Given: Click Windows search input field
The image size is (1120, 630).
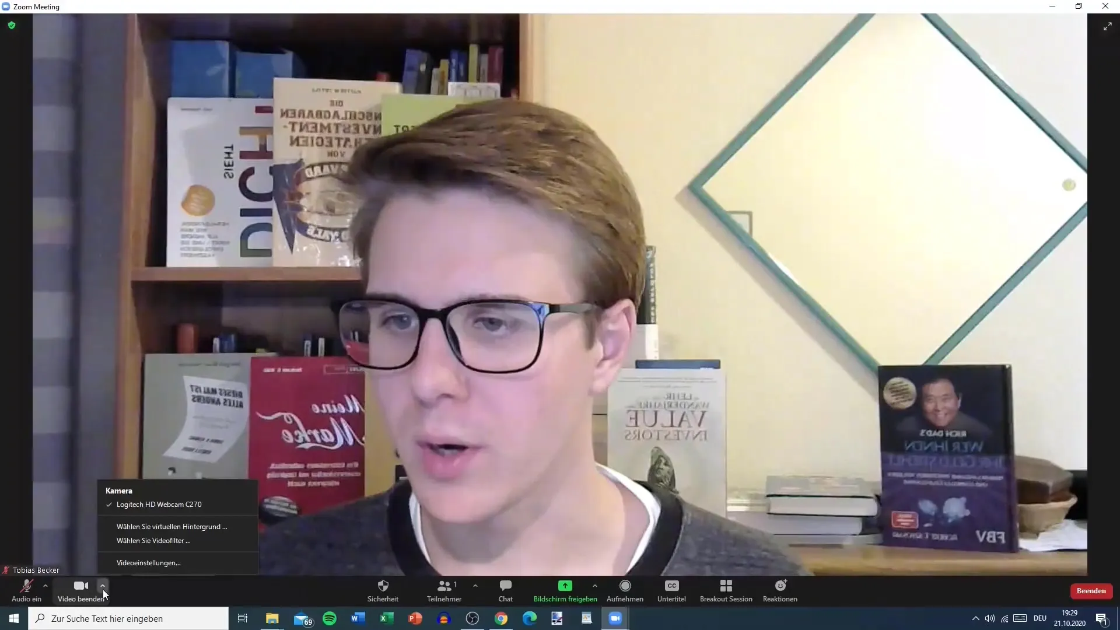Looking at the screenshot, I should click(x=135, y=618).
